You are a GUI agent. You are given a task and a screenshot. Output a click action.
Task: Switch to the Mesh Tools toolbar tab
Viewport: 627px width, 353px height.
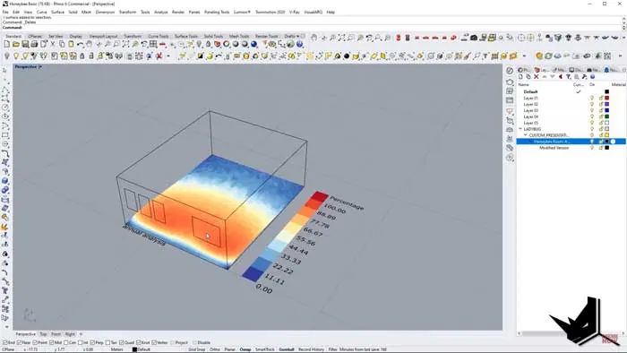coord(239,37)
